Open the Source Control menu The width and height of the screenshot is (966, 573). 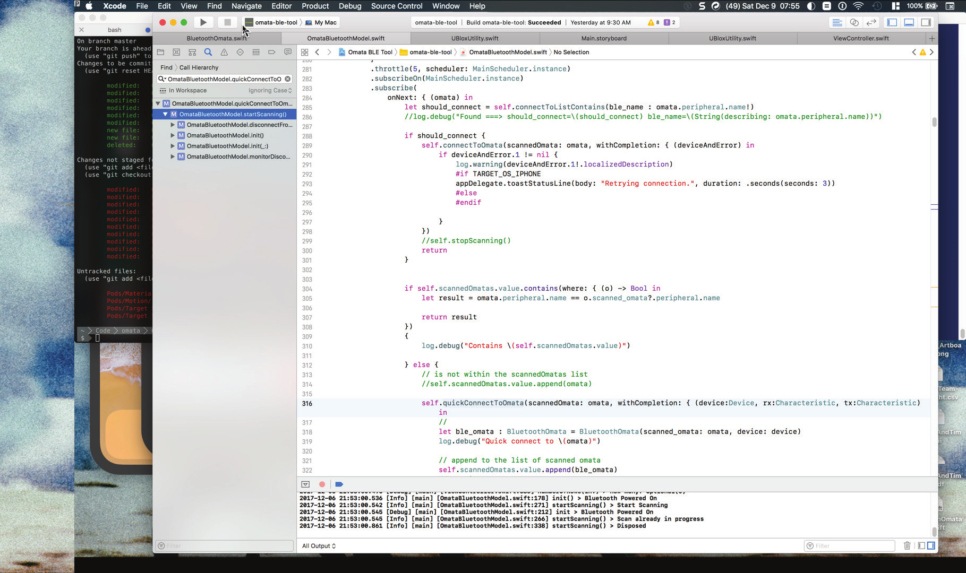397,6
